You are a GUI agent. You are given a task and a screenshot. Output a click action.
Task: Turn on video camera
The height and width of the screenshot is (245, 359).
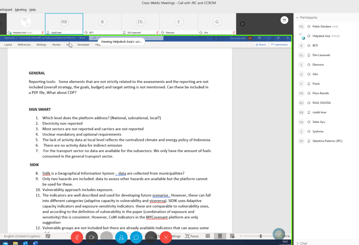coord(92,237)
